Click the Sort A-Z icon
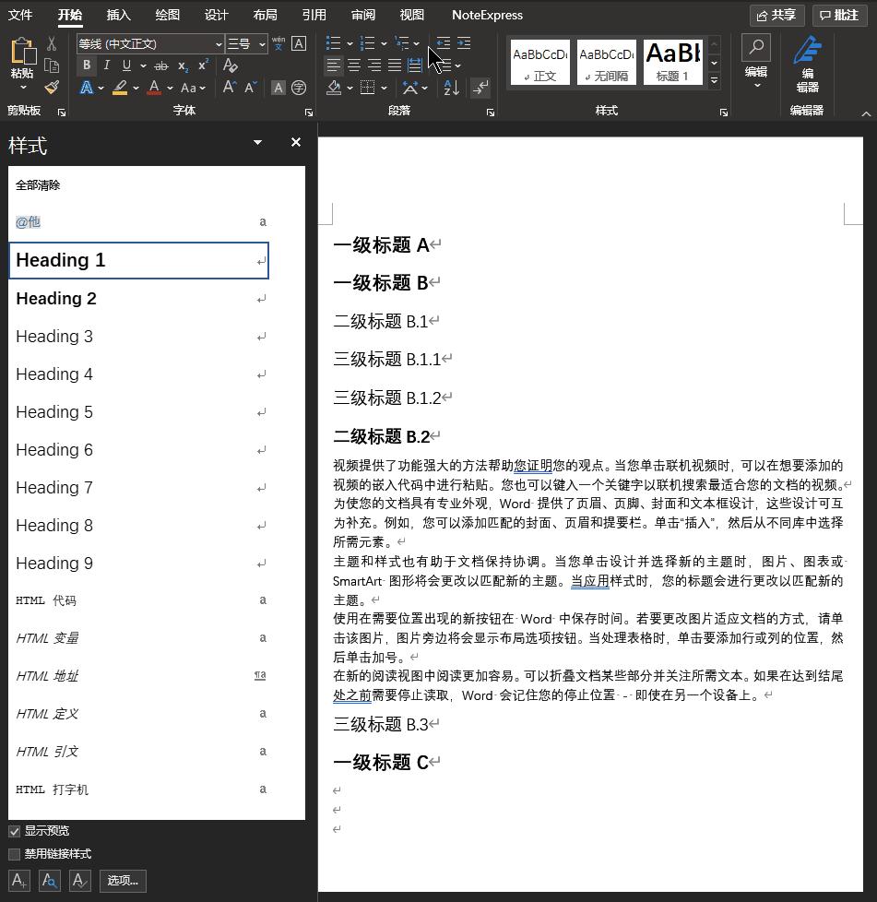 point(452,88)
